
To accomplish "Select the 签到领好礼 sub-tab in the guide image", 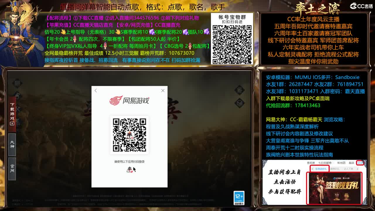I will click(x=321, y=169).
